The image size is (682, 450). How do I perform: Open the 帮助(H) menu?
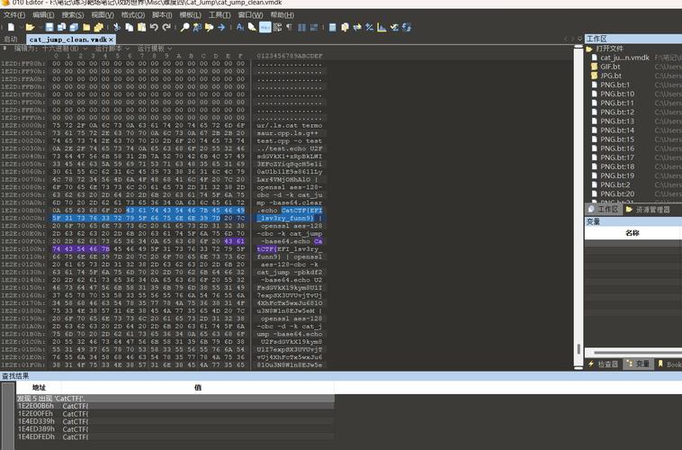point(282,14)
